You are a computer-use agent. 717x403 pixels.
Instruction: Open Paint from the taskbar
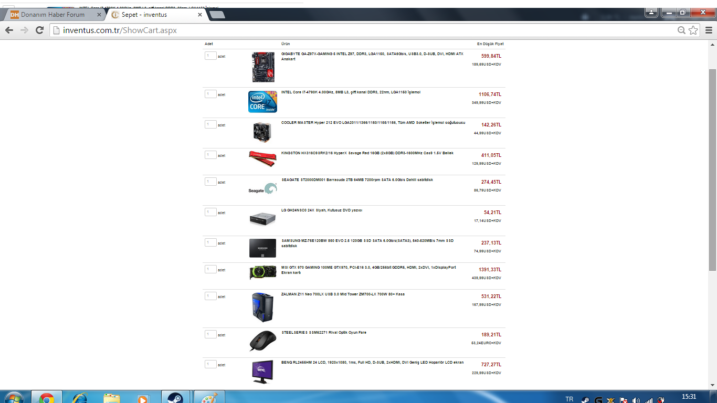(209, 398)
